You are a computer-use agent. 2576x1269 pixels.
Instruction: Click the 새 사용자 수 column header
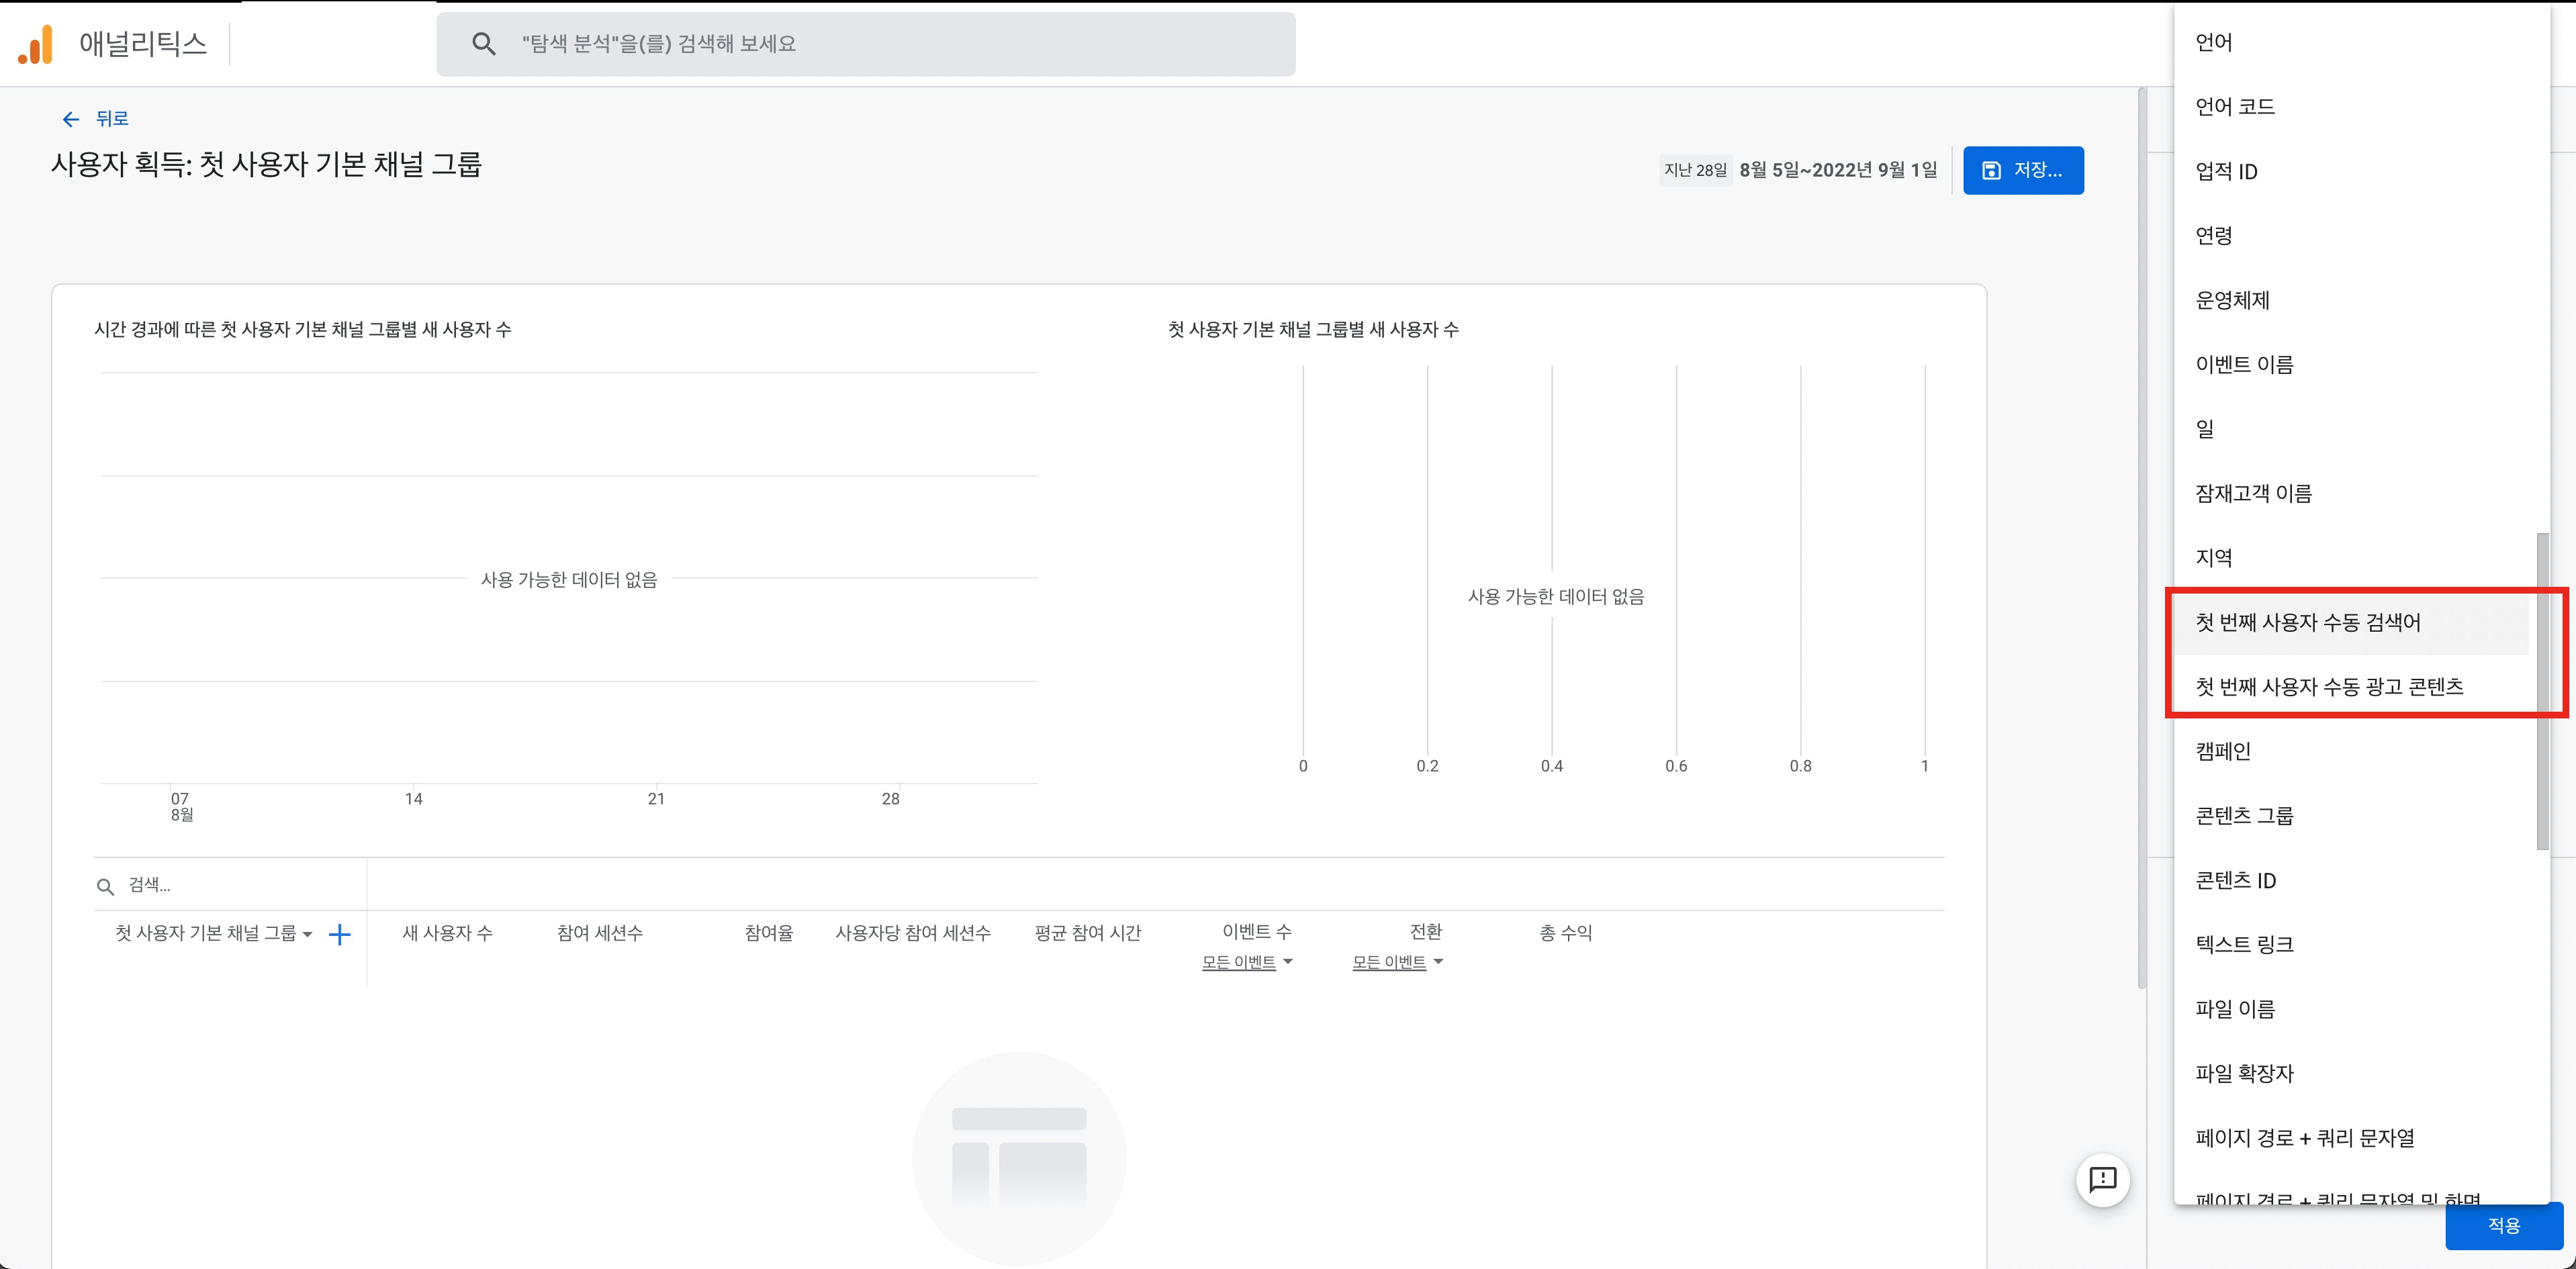(x=447, y=933)
